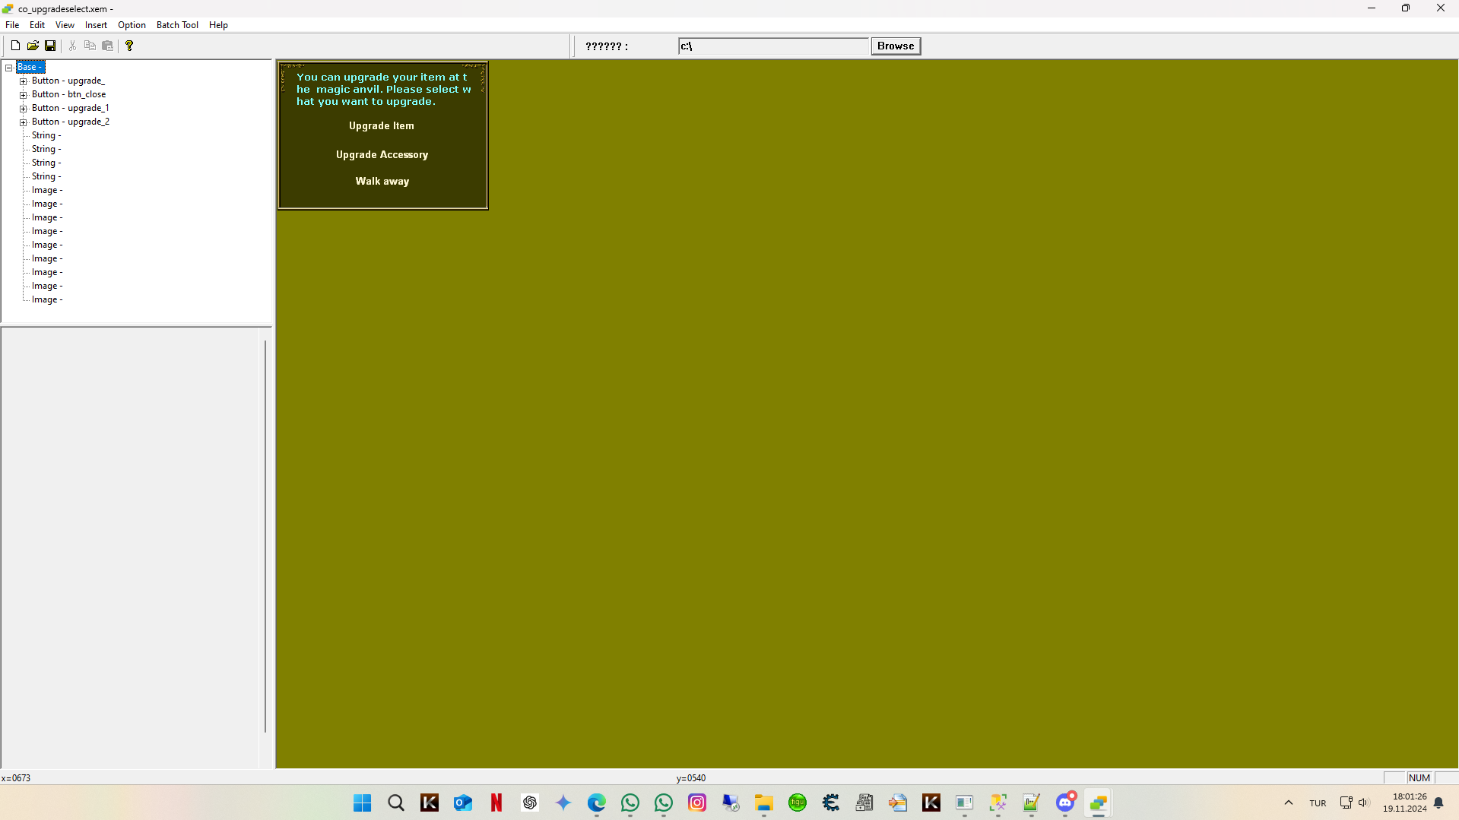Open the Insert menu
Viewport: 1459px width, 820px height.
95,24
